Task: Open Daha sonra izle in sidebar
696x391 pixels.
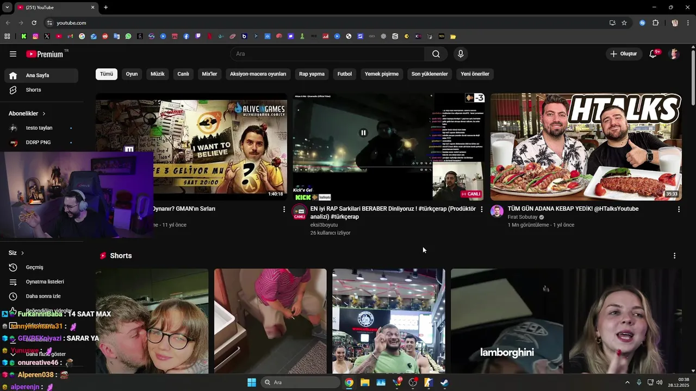Action: [41, 296]
